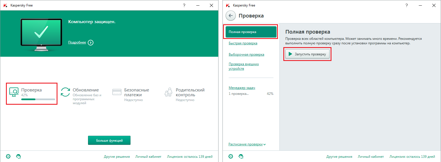Open the Менеджер задач link
The image size is (441, 162).
point(242,88)
